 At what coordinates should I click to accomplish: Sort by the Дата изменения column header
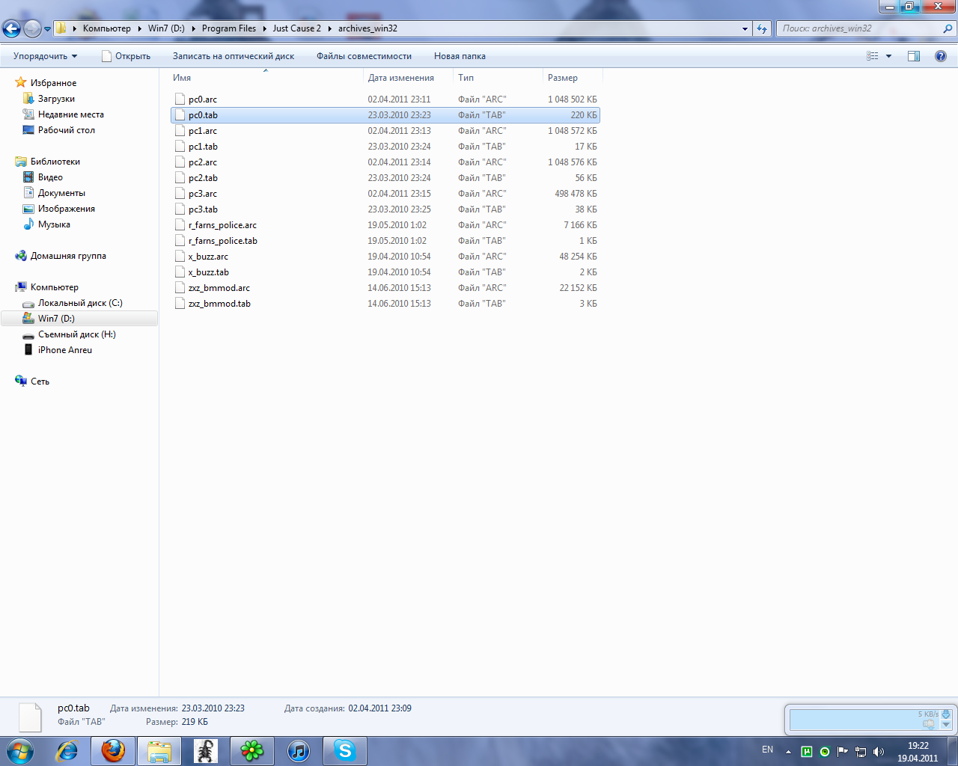click(x=409, y=78)
